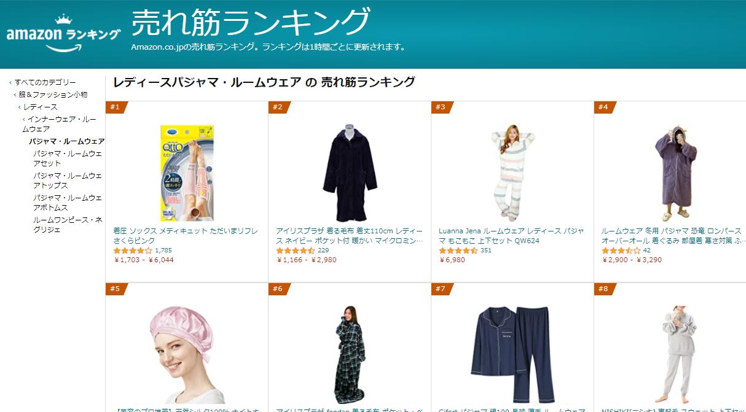Screen dimensions: 746x412
Task: Select ルームワンピース・ネグリジェ subcategory
Action: coord(68,225)
